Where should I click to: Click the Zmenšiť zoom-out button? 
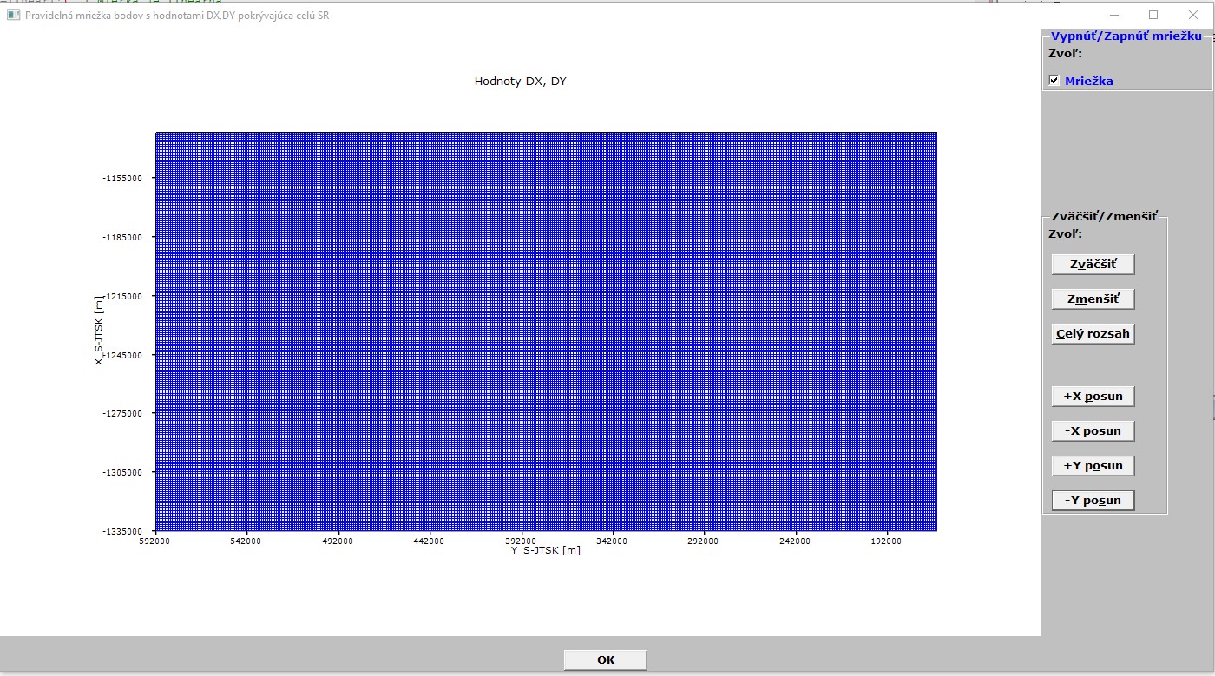pyautogui.click(x=1093, y=299)
